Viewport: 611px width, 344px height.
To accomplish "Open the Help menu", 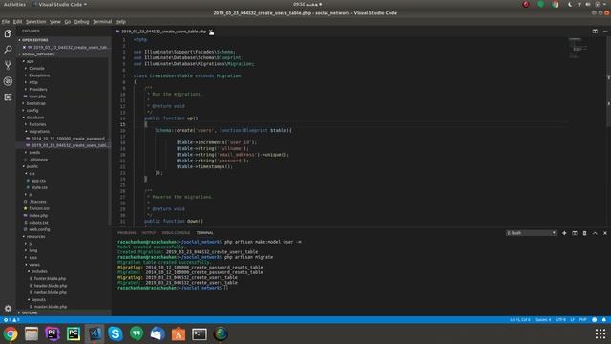I will pos(120,22).
